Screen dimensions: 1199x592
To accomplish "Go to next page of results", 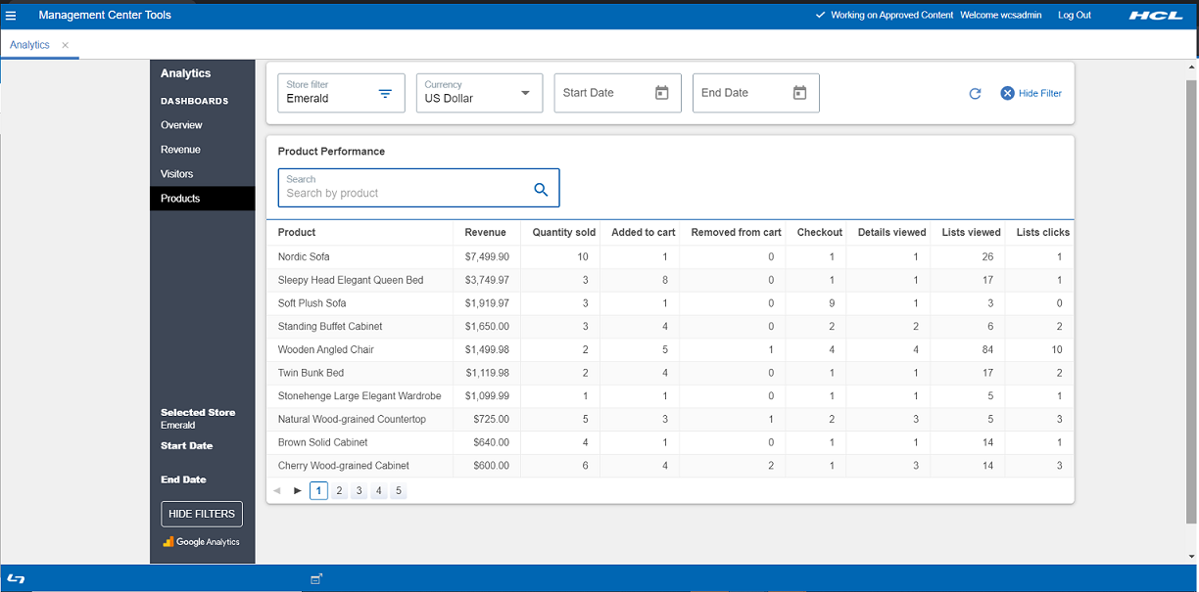I will click(298, 491).
